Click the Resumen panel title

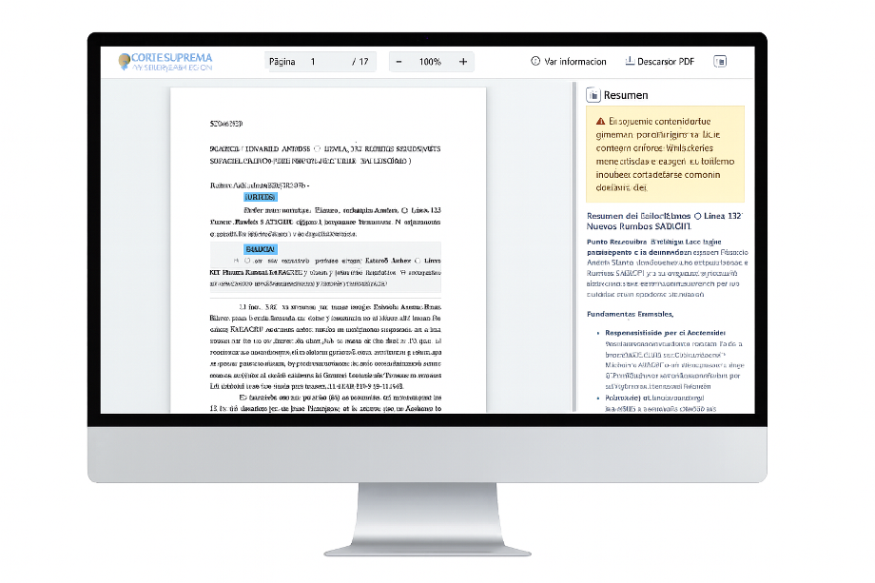(626, 95)
